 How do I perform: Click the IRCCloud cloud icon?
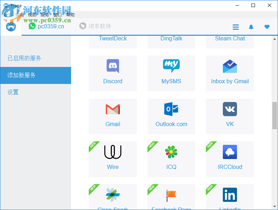[230, 152]
